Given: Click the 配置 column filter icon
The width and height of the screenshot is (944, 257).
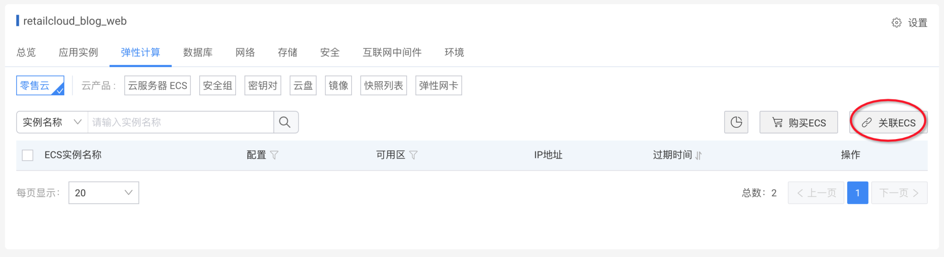Looking at the screenshot, I should pos(274,155).
